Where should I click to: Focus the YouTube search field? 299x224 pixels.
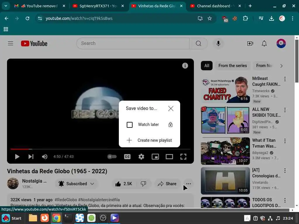[133, 43]
